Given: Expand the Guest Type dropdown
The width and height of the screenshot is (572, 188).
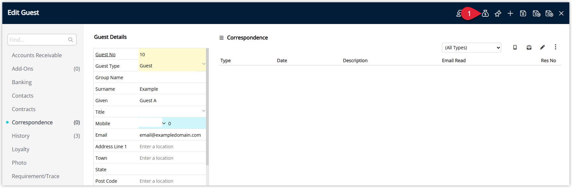Looking at the screenshot, I should [x=204, y=64].
